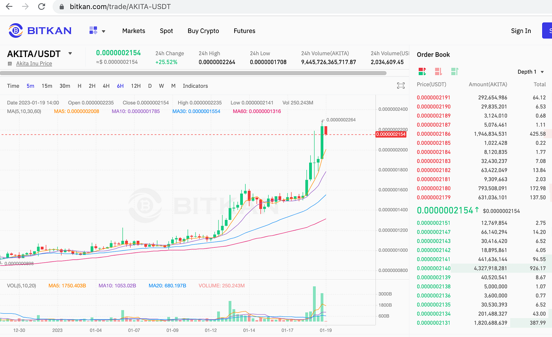Screen dimensions: 552x337
Task: Open the Spot menu
Action: (166, 31)
